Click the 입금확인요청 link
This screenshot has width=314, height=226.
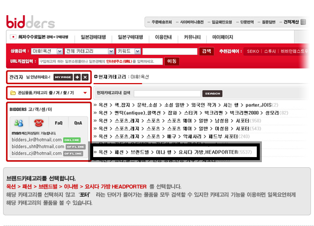coord(222,22)
